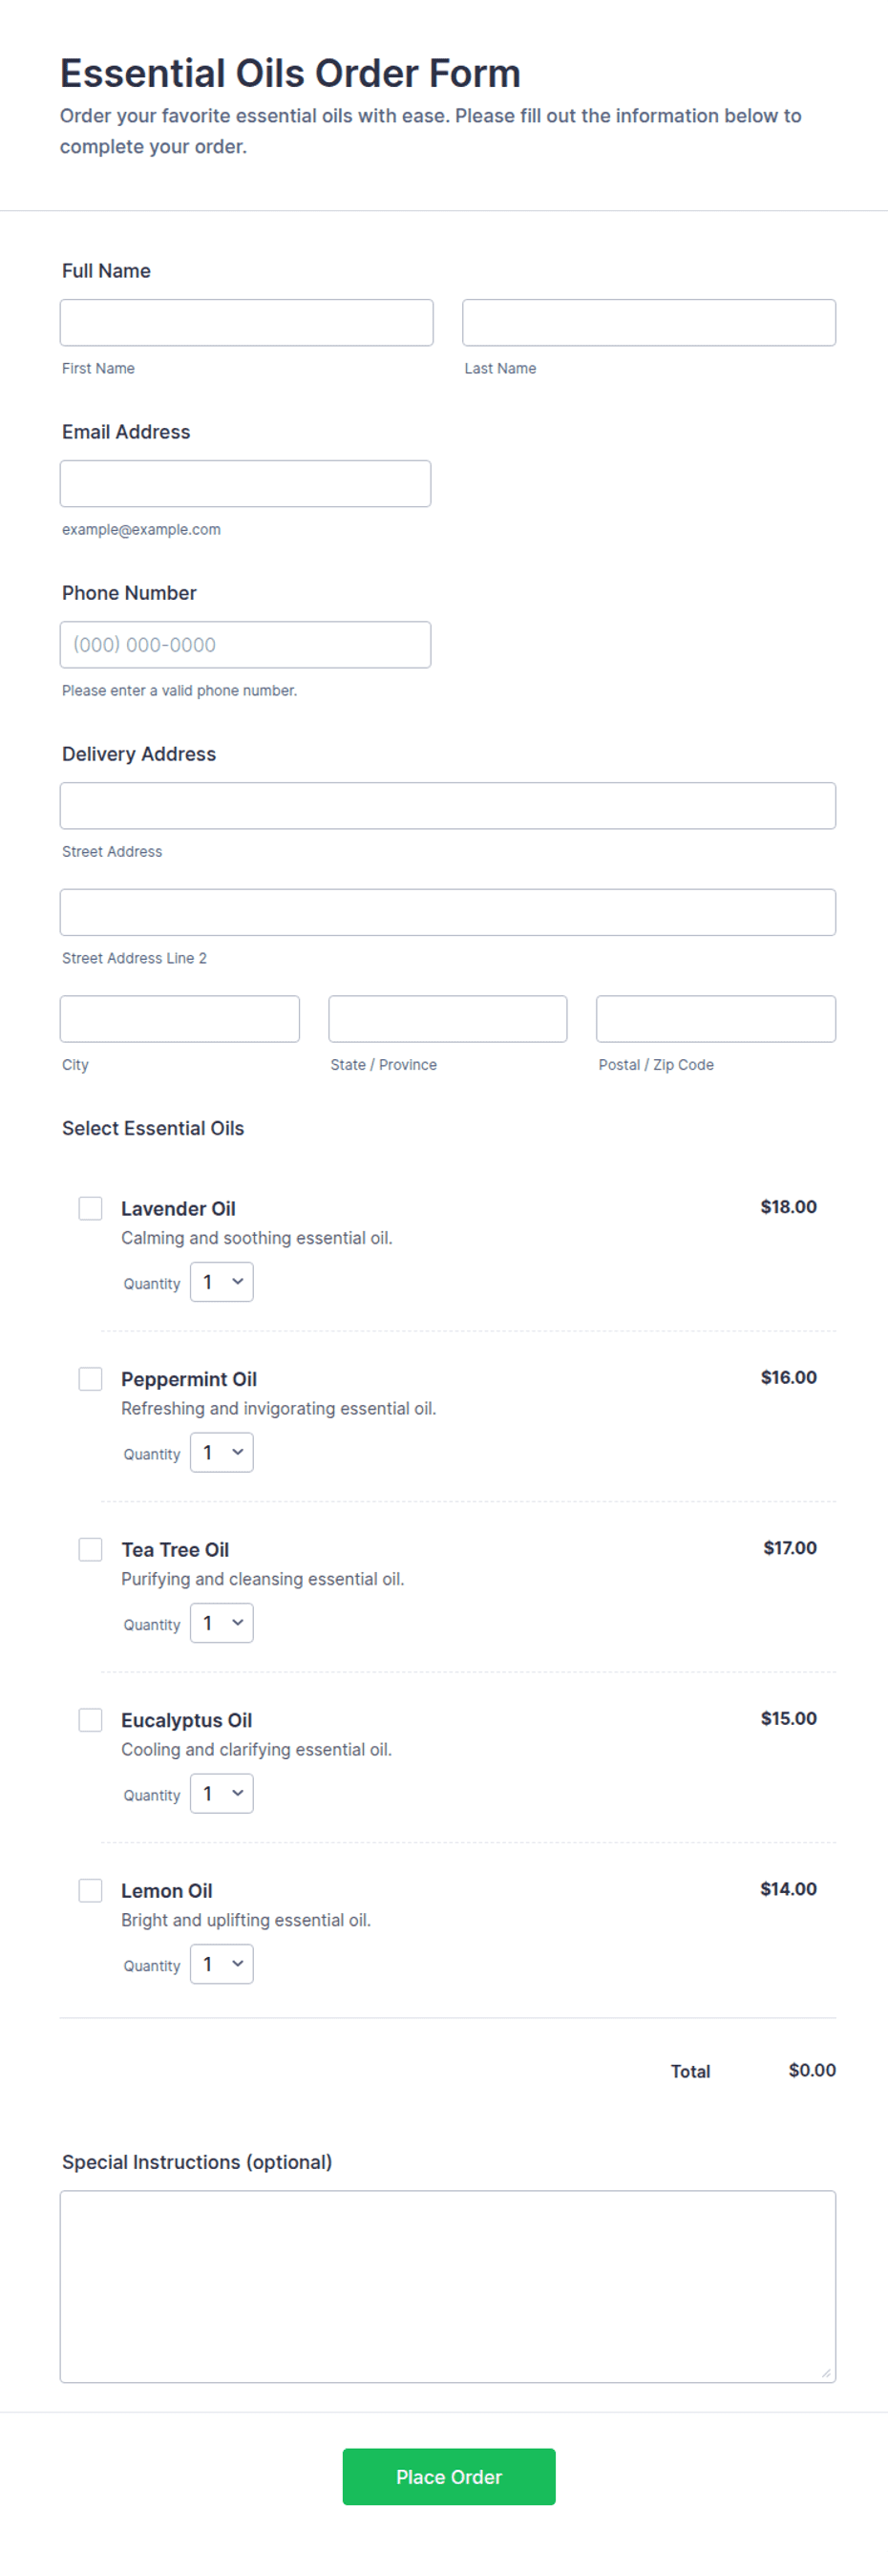Tick the Lavender Oil checkbox
888x2552 pixels.
coord(90,1207)
